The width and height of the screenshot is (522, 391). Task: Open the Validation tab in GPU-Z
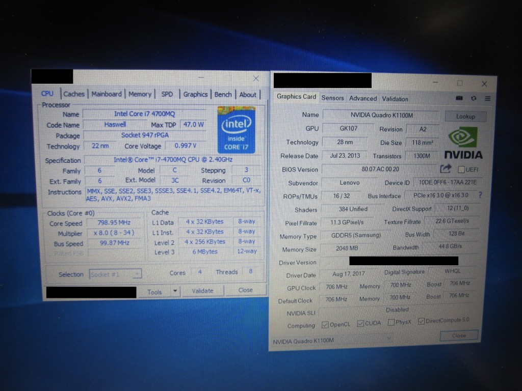[x=395, y=99]
